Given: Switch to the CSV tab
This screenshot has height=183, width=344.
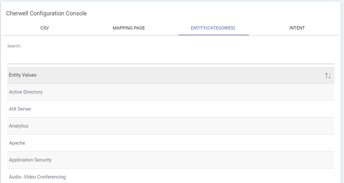Looking at the screenshot, I should [x=45, y=28].
